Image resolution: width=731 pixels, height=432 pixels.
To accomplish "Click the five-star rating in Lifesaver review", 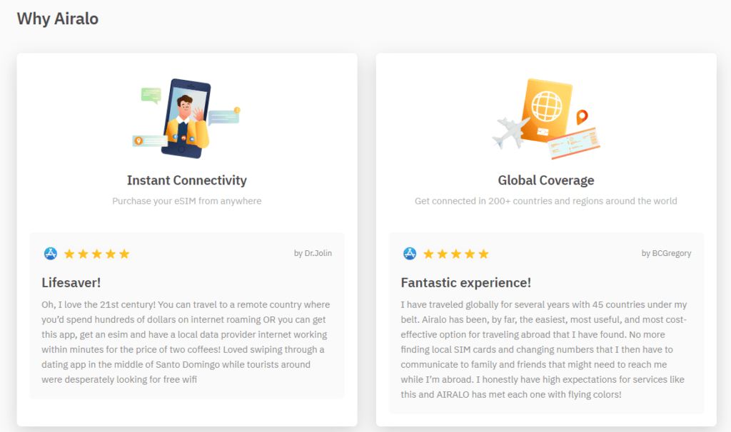I will pyautogui.click(x=96, y=254).
